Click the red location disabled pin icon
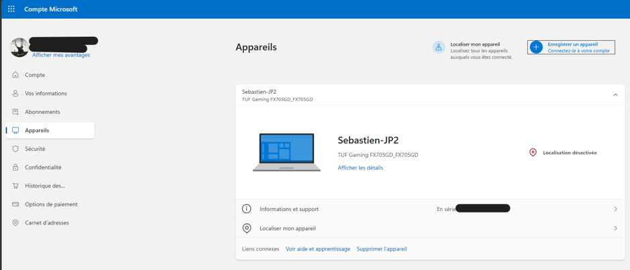 [533, 153]
